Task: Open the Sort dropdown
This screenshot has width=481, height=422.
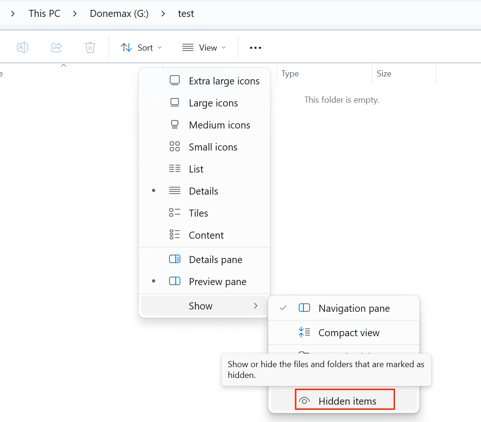Action: [x=140, y=47]
